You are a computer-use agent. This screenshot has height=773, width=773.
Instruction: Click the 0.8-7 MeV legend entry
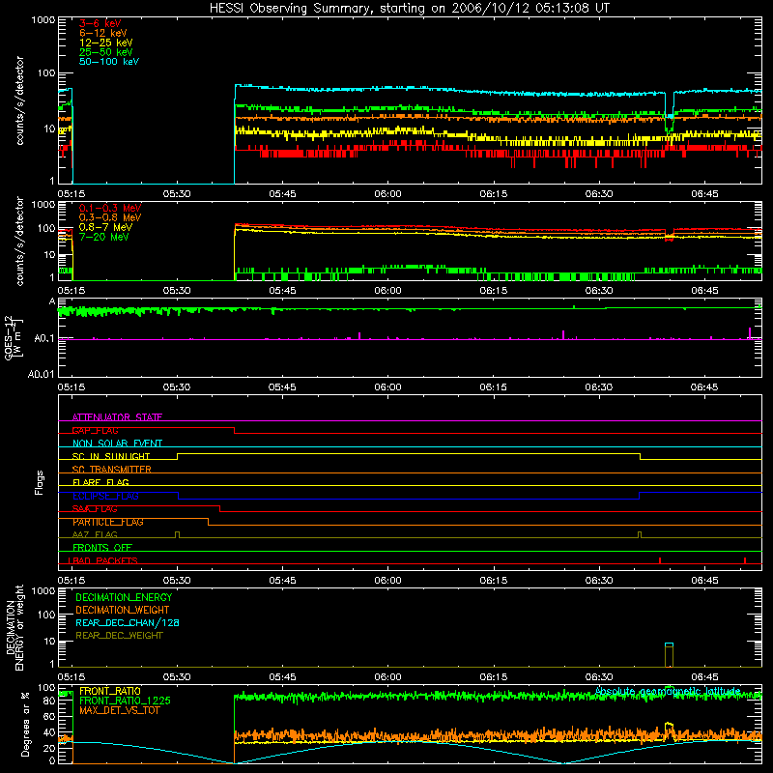[106, 227]
